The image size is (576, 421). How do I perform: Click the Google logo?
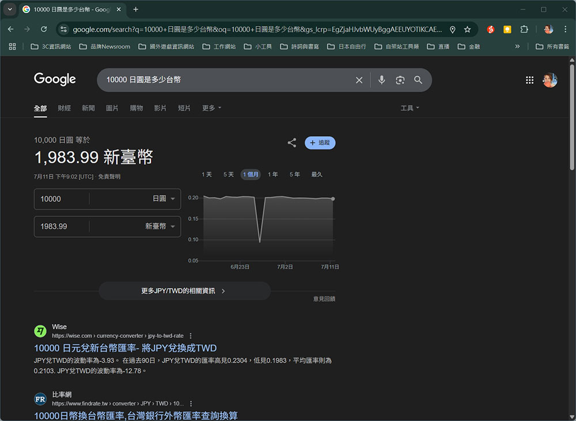click(x=55, y=79)
